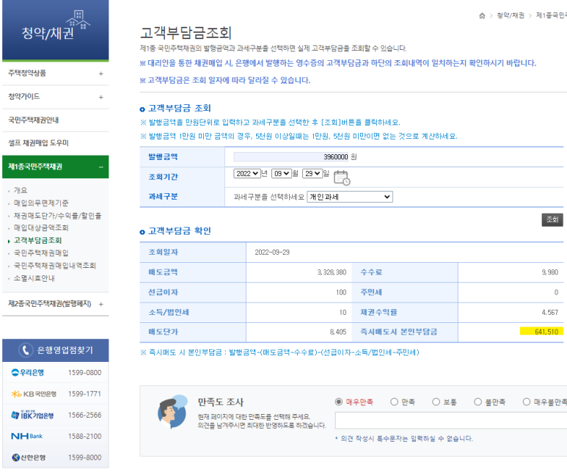Click IBK phone number 1566-2566
Viewport: 567px width, 472px height.
(84, 415)
